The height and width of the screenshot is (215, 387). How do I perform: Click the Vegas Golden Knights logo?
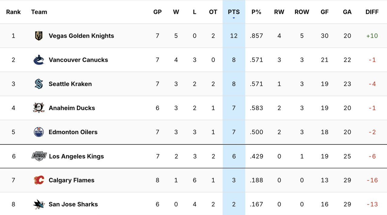click(39, 36)
